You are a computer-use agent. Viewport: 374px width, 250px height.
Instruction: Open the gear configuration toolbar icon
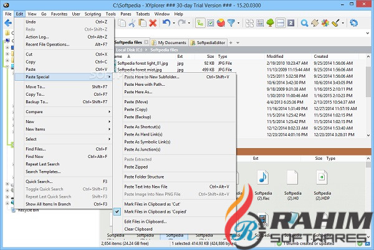pos(354,24)
